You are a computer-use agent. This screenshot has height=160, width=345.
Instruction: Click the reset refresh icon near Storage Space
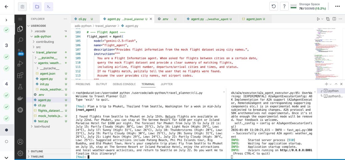(x=274, y=6)
